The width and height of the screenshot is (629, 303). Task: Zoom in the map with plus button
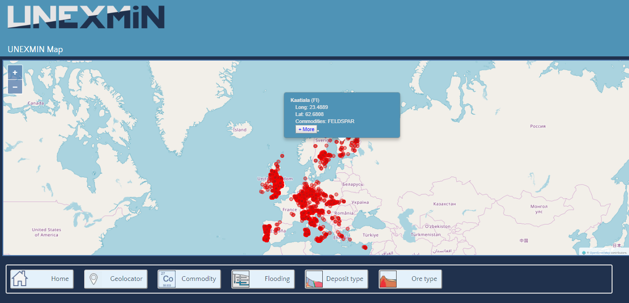(15, 72)
